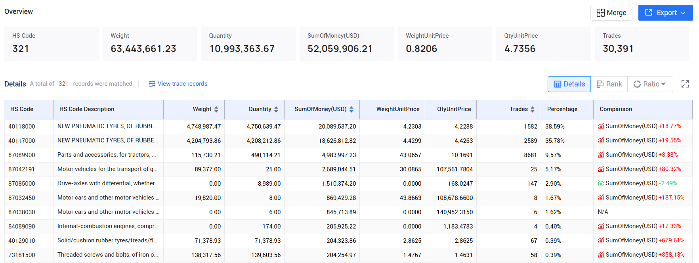Click the percentage value 38.59%
Screen dimensions: 699x263
[555, 127]
